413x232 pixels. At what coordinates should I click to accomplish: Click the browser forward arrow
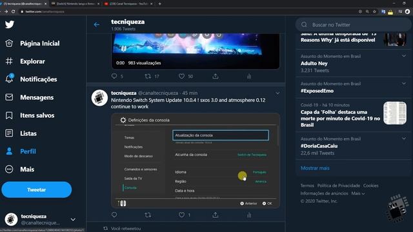click(6, 12)
